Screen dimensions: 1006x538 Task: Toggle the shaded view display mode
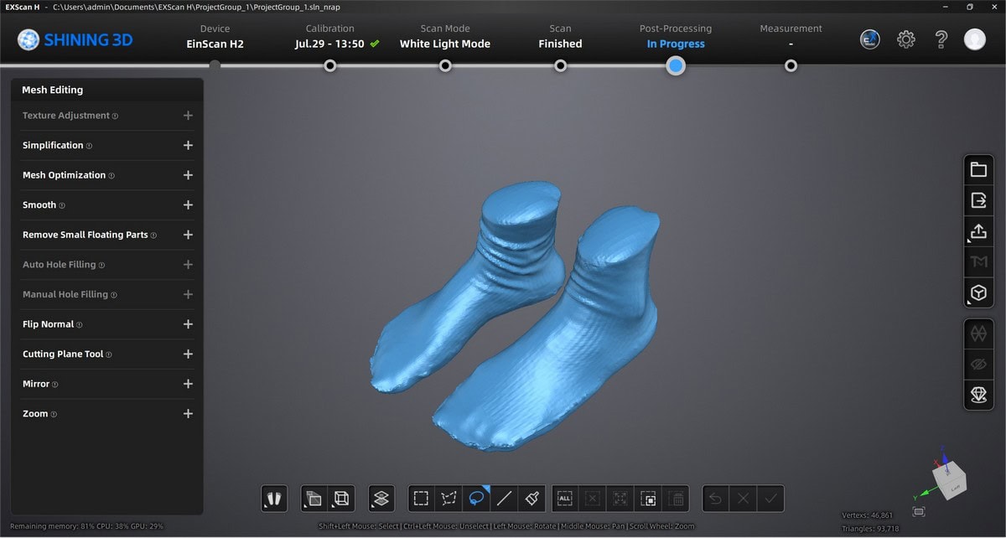click(x=314, y=499)
